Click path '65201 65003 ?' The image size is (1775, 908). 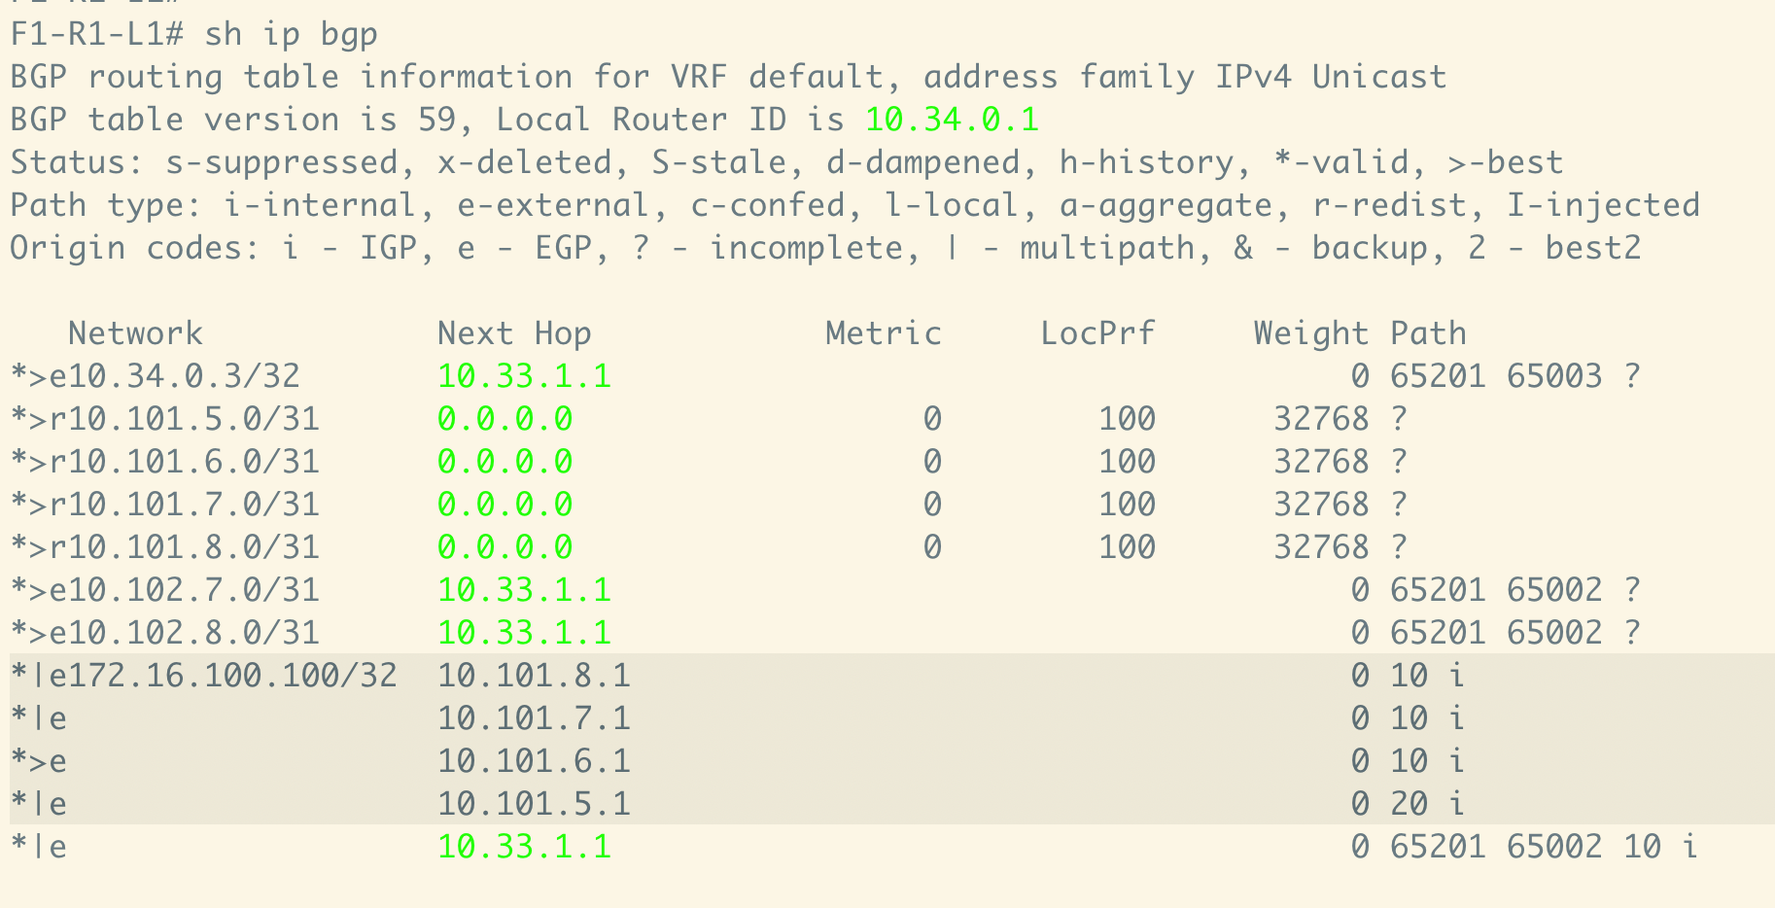[1515, 376]
